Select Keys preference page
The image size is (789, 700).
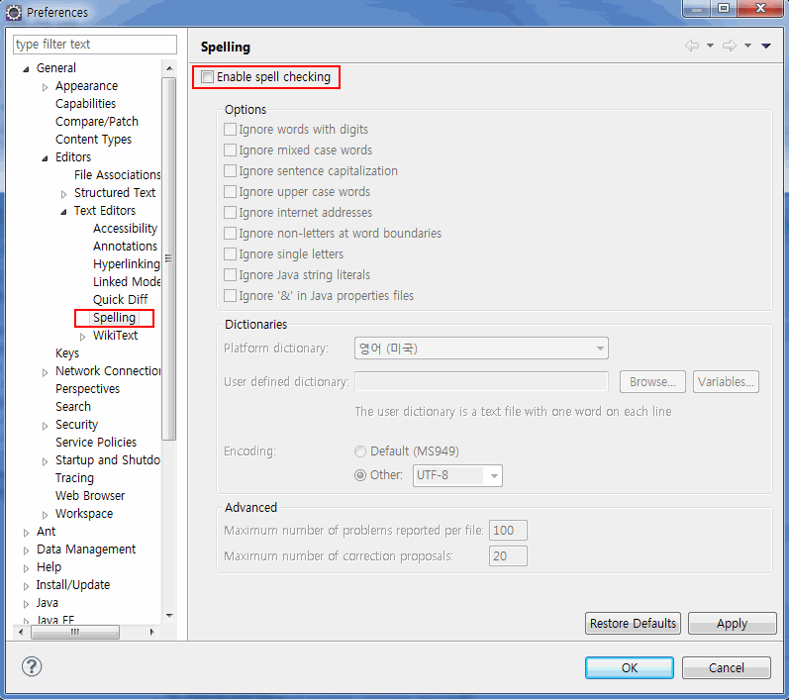tap(67, 352)
